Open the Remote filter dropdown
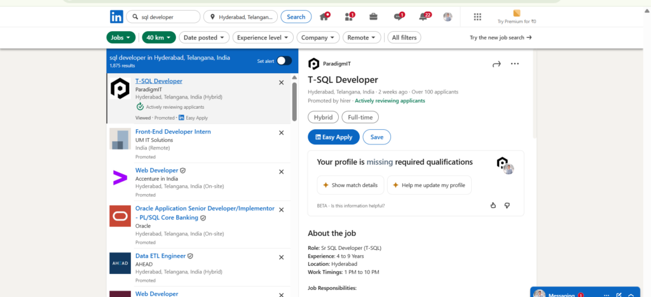Viewport: 651px width, 297px height. click(x=362, y=38)
